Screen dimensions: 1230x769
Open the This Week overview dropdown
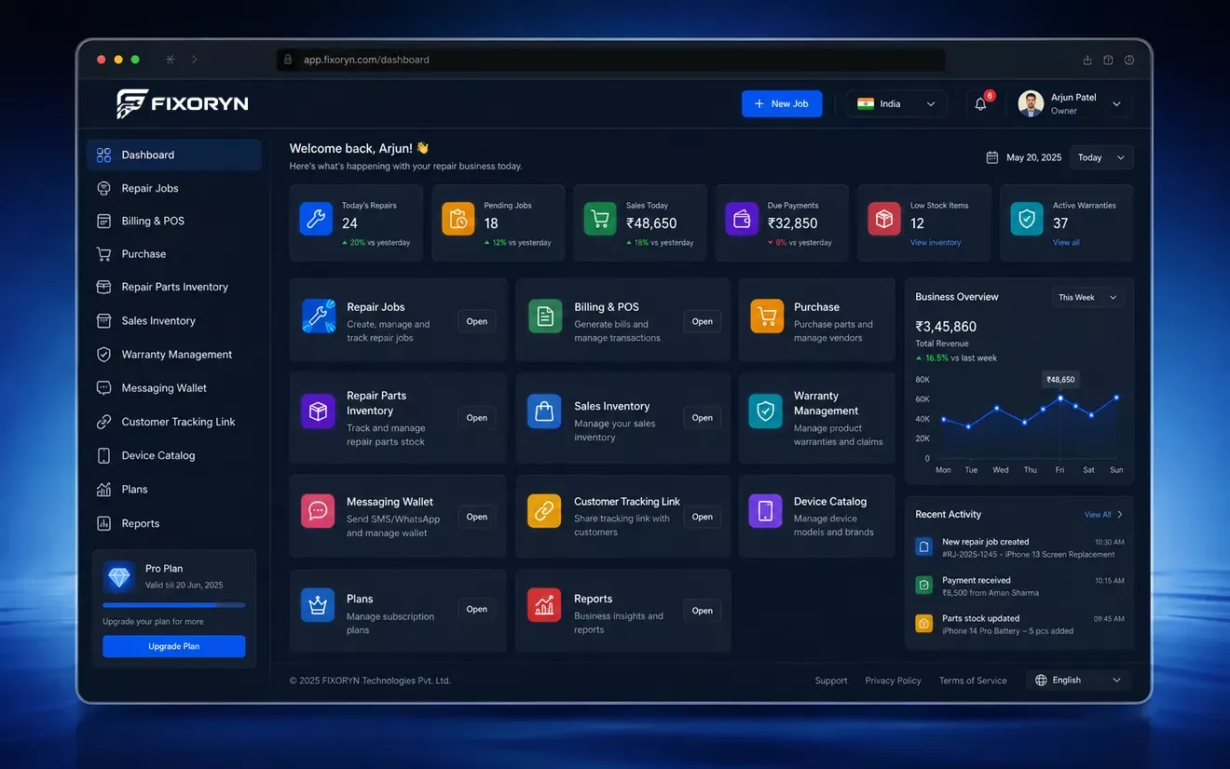(1087, 297)
